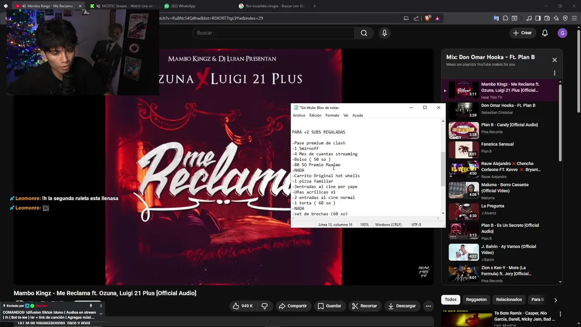Screen dimensions: 581x327
Task: Close the Mix playlist panel
Action: (x=554, y=60)
